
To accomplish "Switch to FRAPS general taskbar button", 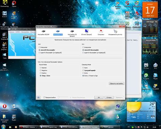I will (110, 127).
